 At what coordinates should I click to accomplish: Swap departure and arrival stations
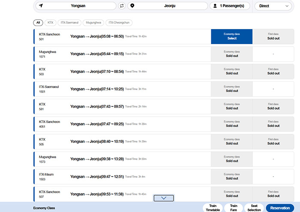(x=122, y=6)
